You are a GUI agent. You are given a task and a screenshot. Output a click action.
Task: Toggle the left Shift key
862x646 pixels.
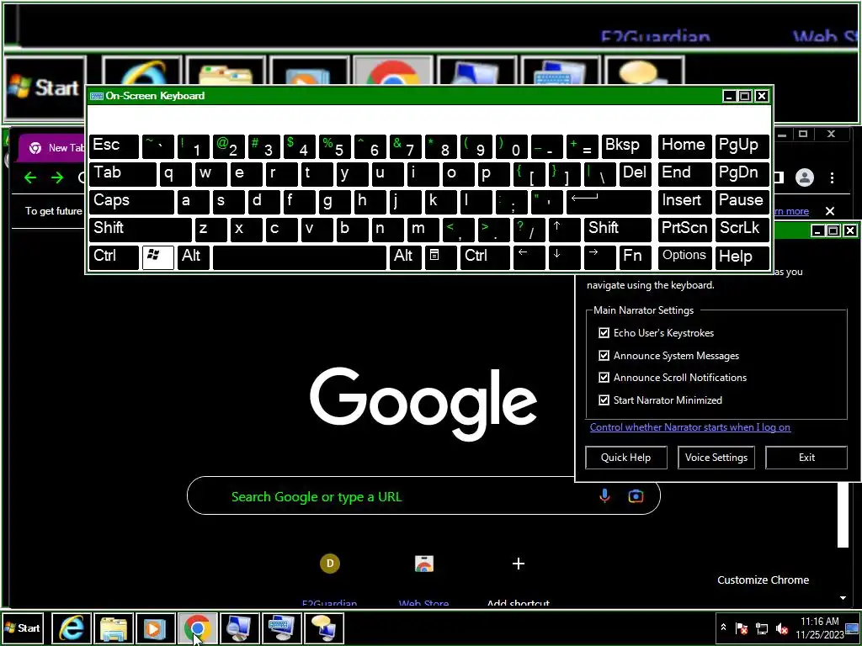(141, 230)
